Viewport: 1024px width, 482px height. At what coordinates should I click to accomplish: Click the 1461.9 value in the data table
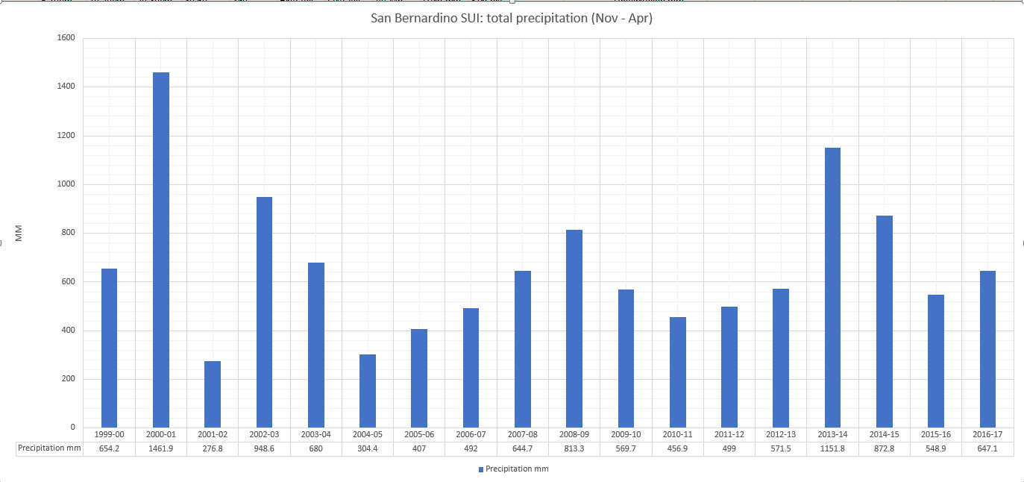[161, 448]
